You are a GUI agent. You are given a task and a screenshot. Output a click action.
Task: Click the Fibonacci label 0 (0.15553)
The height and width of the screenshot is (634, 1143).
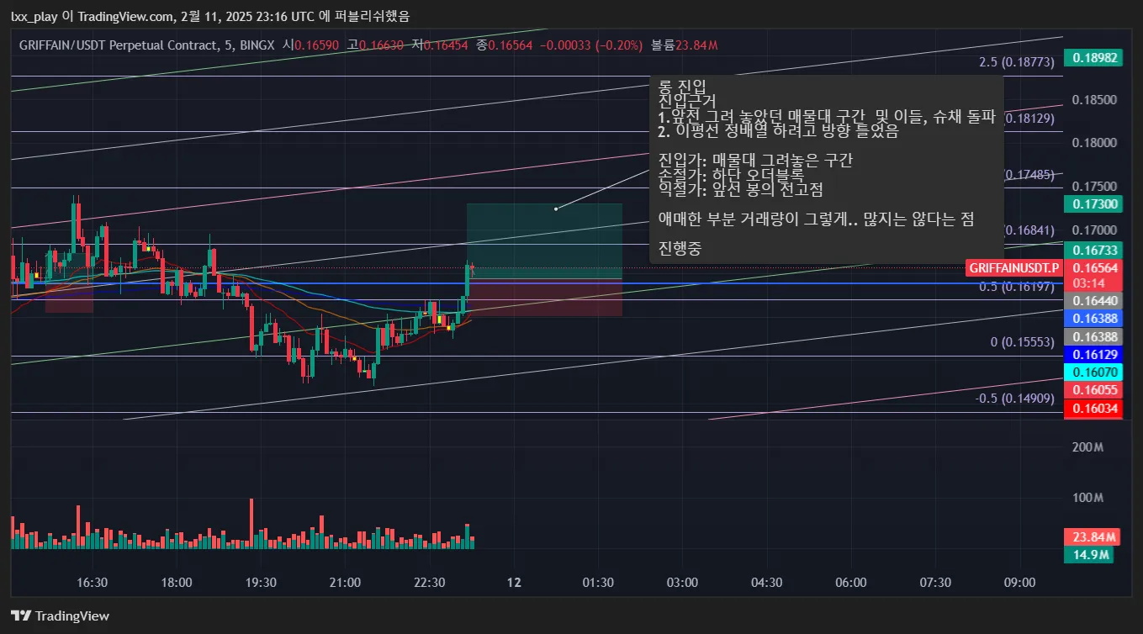pyautogui.click(x=1023, y=342)
